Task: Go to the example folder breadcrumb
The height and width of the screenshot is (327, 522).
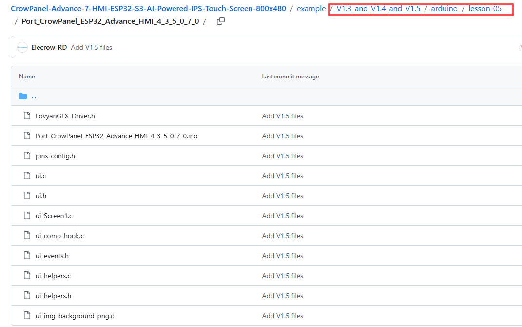Action: pyautogui.click(x=311, y=9)
